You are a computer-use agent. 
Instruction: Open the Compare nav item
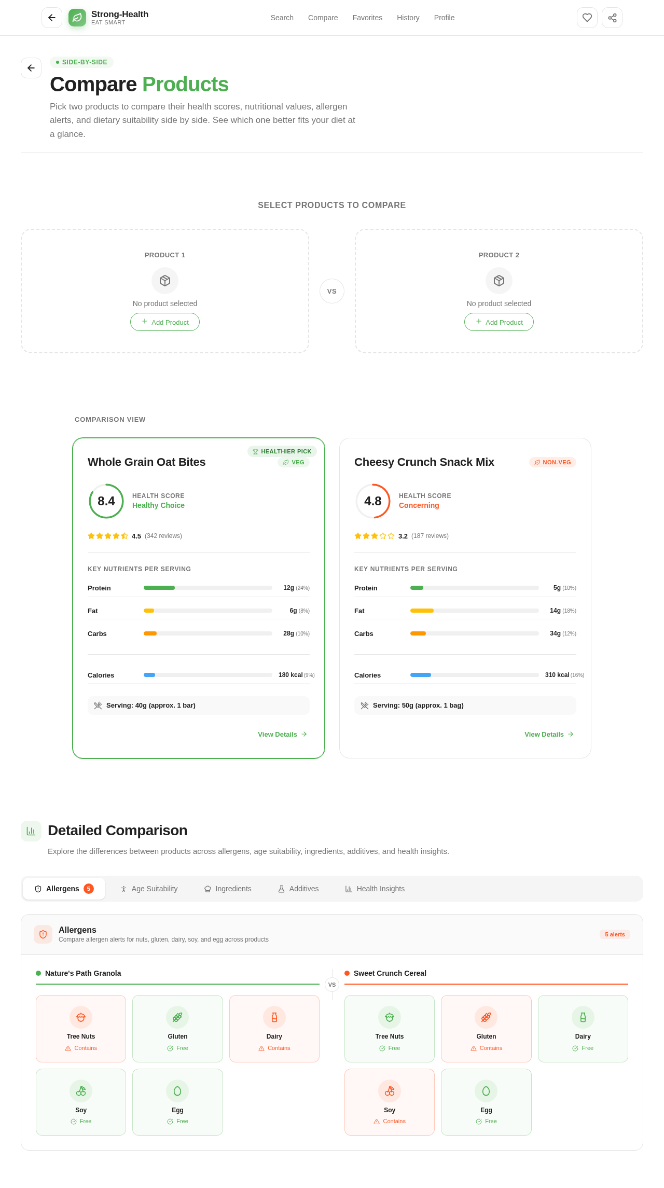(323, 18)
